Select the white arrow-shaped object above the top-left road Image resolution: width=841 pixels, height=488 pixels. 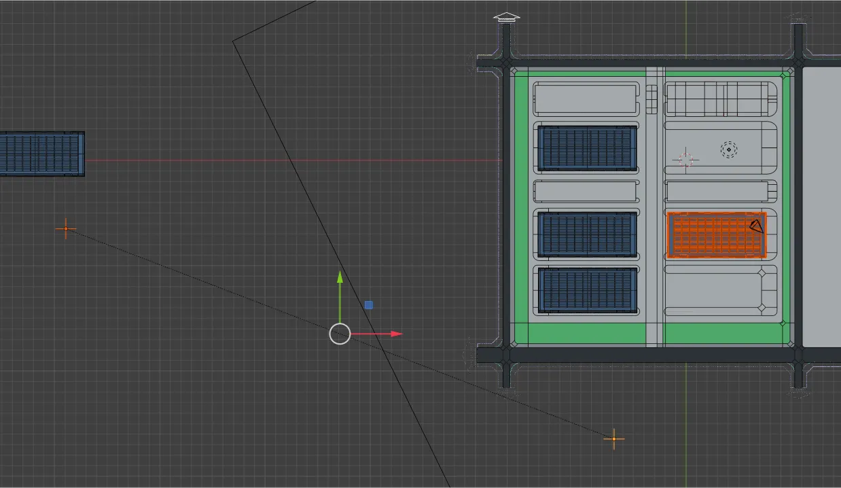pos(506,18)
